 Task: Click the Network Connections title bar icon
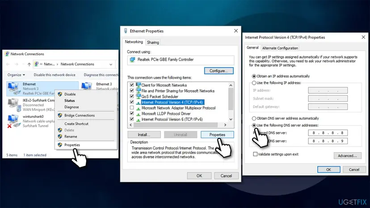pyautogui.click(x=7, y=54)
